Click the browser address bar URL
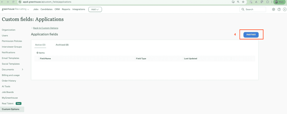The width and height of the screenshot is (287, 114). (x=47, y=2)
